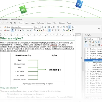Screen dimensions: 102x102
Task: Select 'The Styles deck' heading in Navigator
Action: [x=97, y=63]
